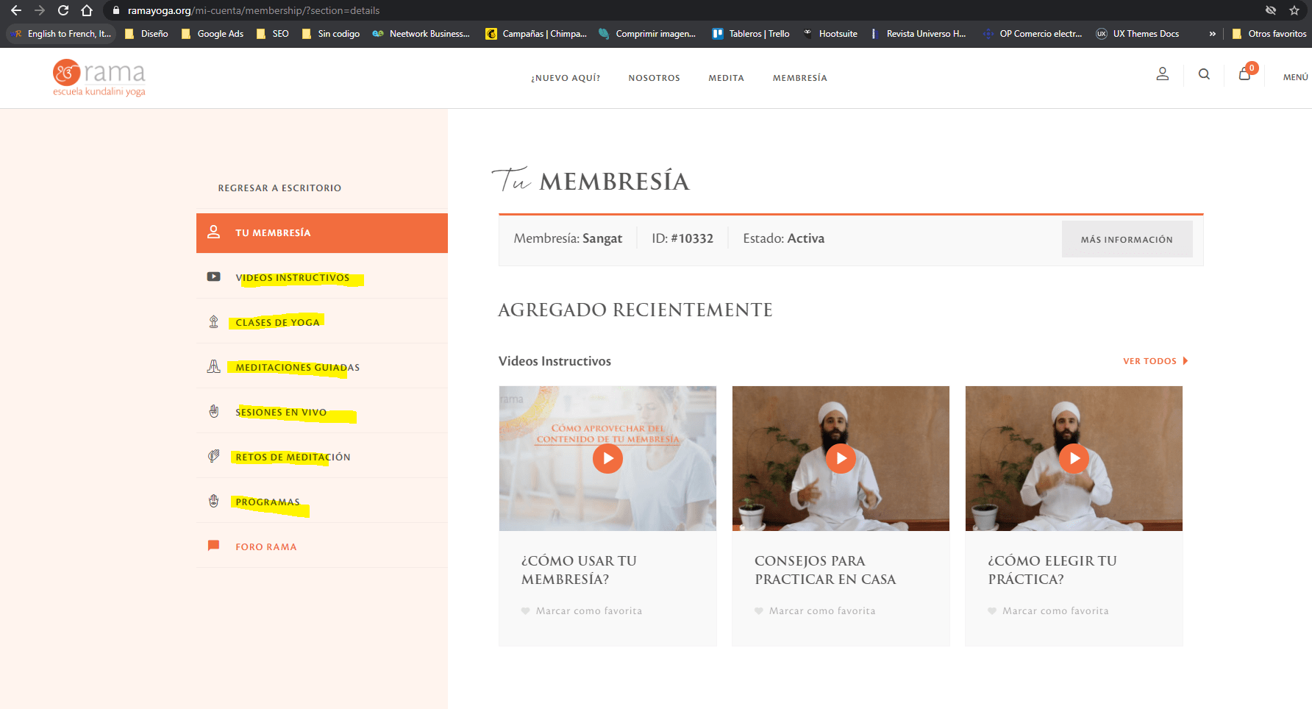Open the Membresía menu item
1312x709 pixels.
point(800,78)
